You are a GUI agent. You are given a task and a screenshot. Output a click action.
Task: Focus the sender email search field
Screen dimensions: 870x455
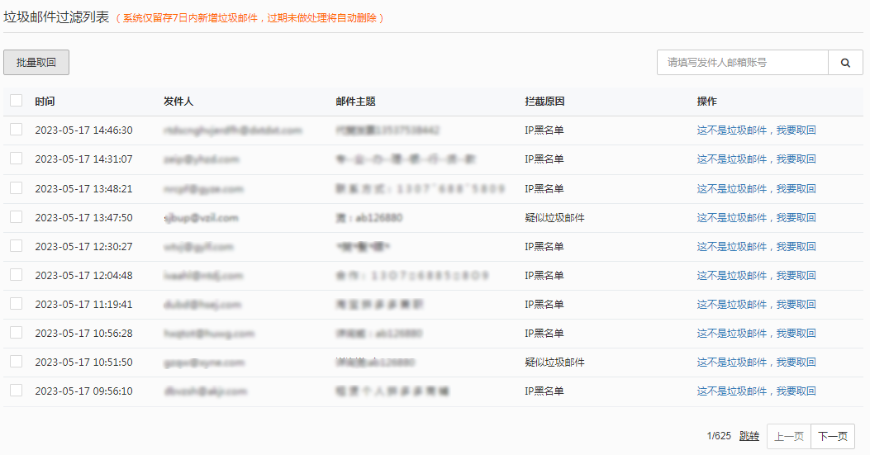[743, 63]
